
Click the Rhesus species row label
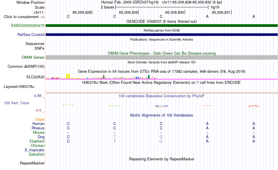click(38, 128)
